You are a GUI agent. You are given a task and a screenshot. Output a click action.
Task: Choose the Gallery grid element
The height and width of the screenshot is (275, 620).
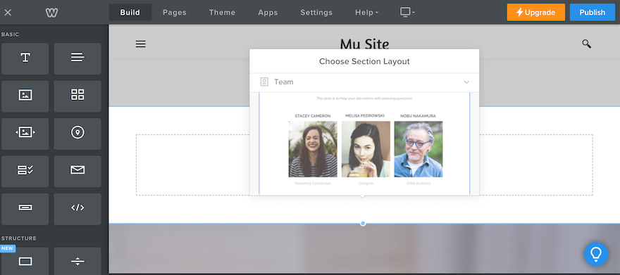pyautogui.click(x=77, y=96)
